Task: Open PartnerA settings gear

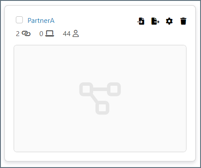Action: [x=169, y=21]
